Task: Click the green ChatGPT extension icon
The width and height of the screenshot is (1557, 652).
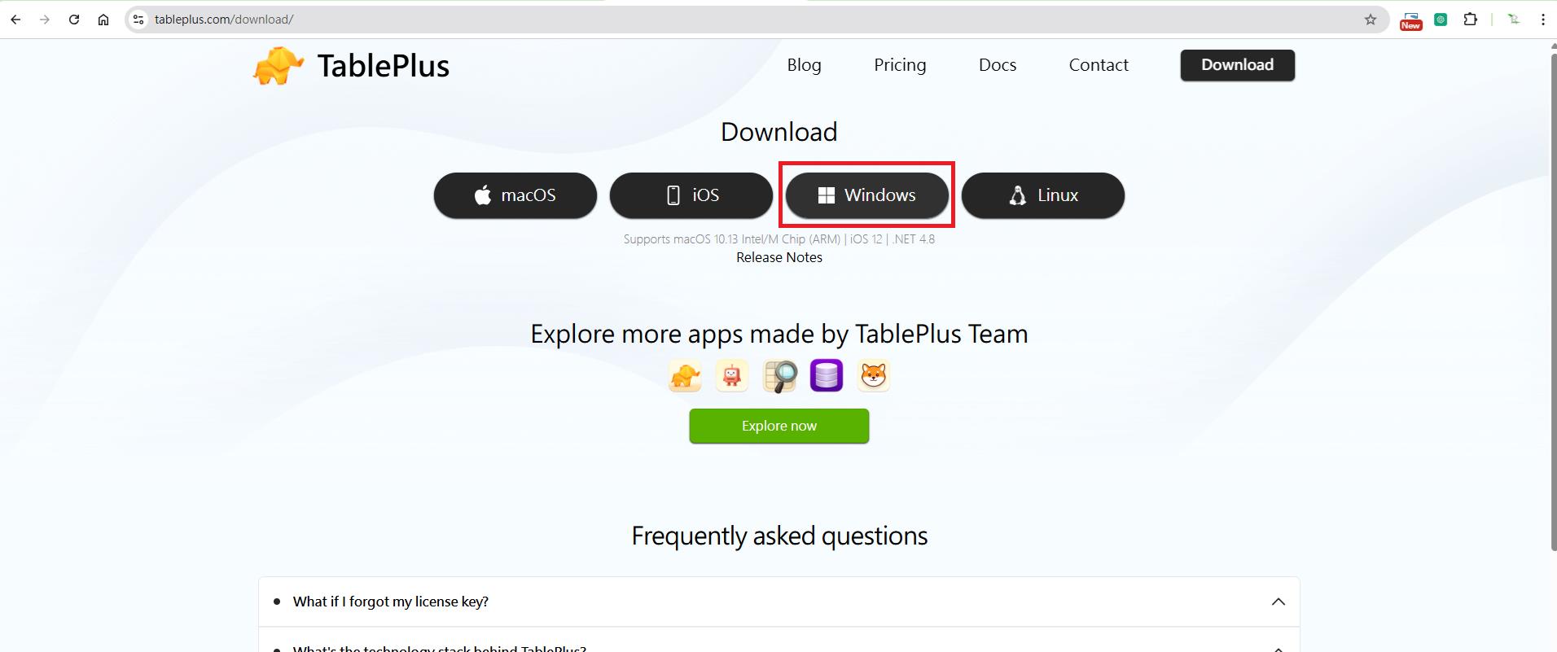Action: 1441,20
